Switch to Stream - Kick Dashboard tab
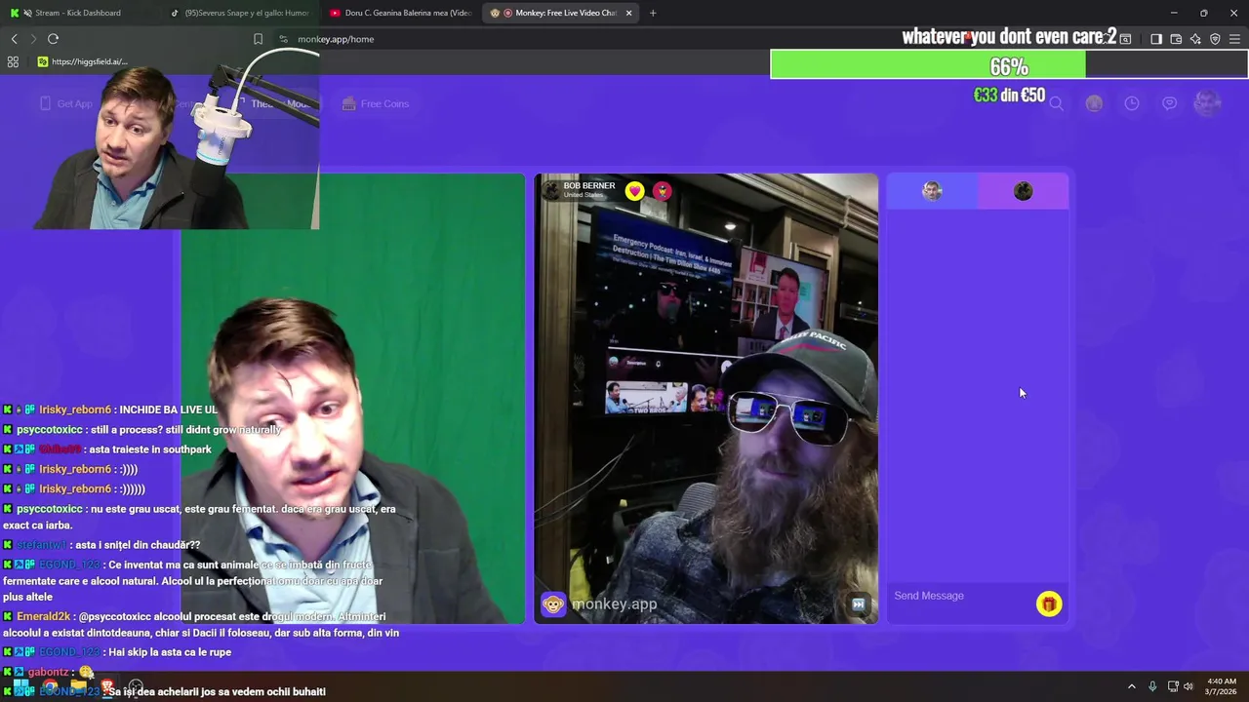 (x=78, y=13)
